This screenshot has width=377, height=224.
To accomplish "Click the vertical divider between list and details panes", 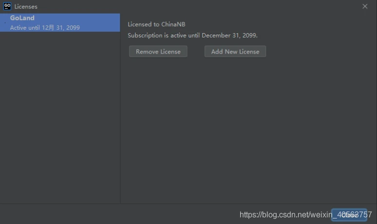I will coord(120,109).
